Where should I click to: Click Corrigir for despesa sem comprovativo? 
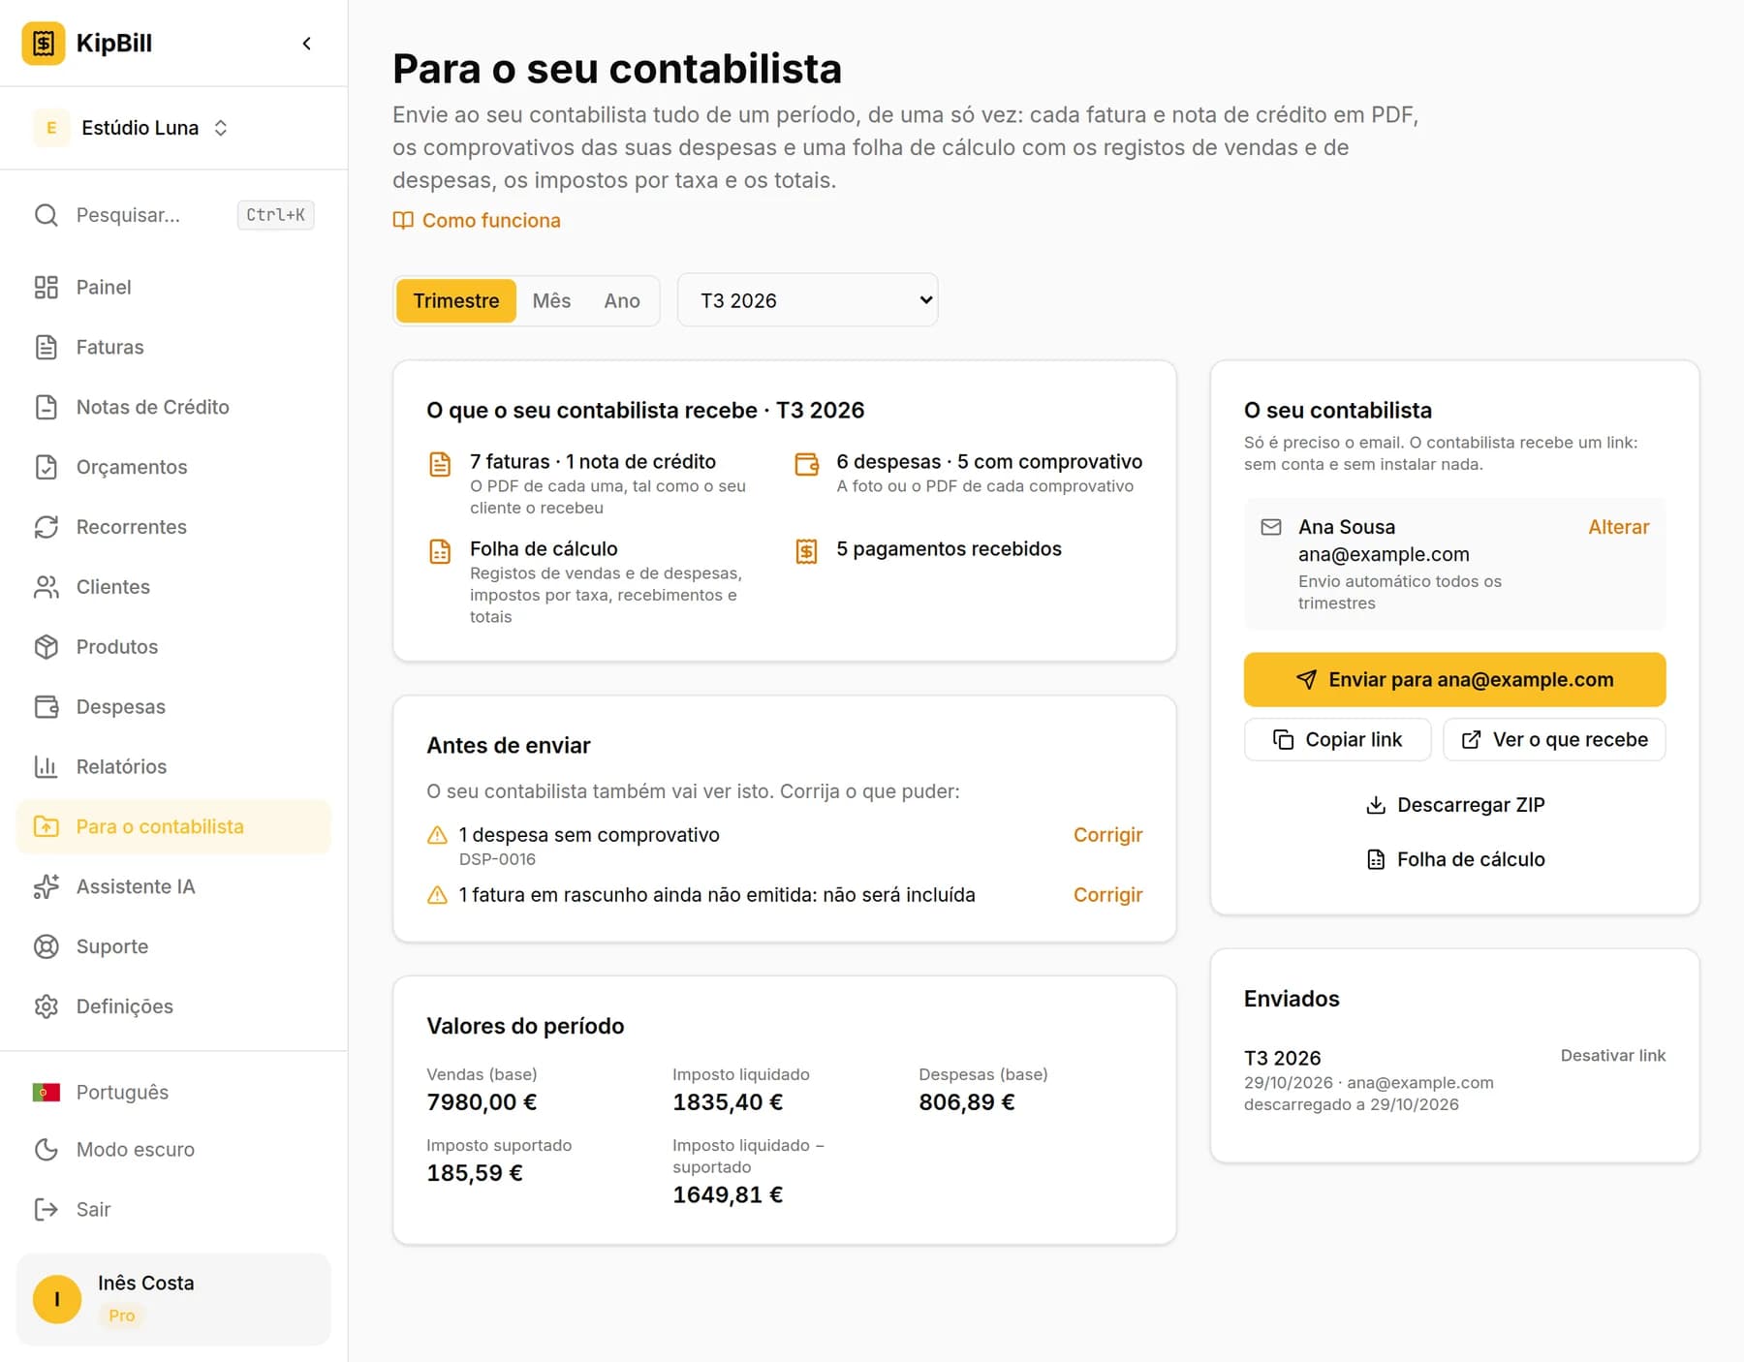click(x=1107, y=835)
